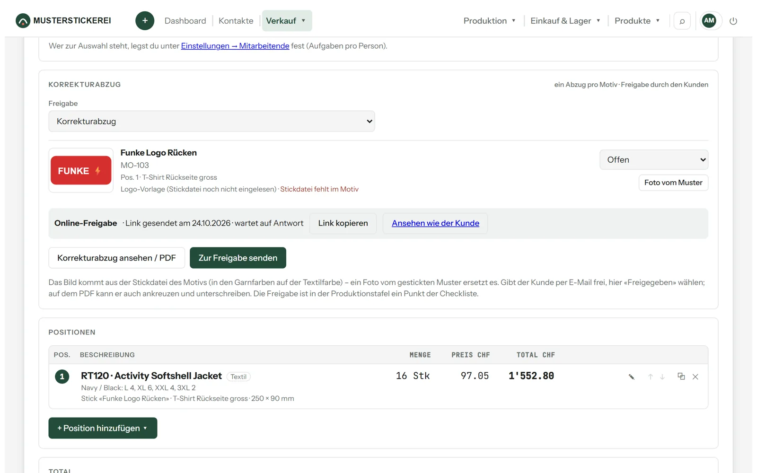Click the Musterstickerei logo icon
757x473 pixels.
click(23, 21)
